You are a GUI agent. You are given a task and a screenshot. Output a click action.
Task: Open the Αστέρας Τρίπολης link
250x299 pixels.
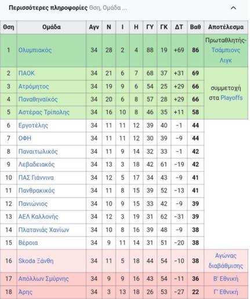44,112
